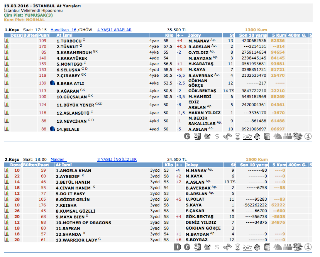The image size is (320, 257).
Task: Click the 5 Kum column header in race 1
Action: (x=278, y=35)
